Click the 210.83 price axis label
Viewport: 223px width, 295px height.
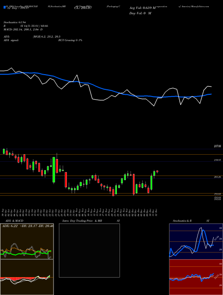click(217, 160)
